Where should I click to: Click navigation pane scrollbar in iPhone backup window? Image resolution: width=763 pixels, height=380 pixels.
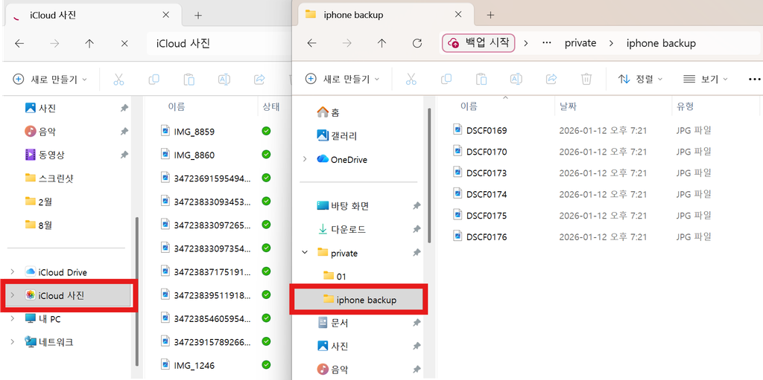tap(428, 175)
